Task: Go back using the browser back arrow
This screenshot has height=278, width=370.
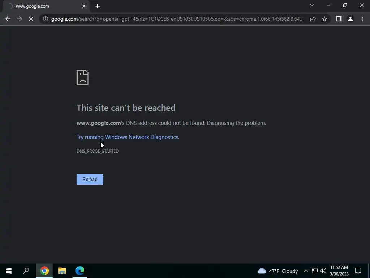Action: [8, 19]
